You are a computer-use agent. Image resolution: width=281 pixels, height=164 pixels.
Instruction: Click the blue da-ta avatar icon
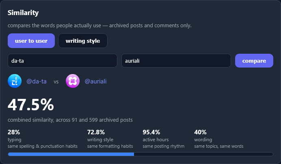click(15, 81)
